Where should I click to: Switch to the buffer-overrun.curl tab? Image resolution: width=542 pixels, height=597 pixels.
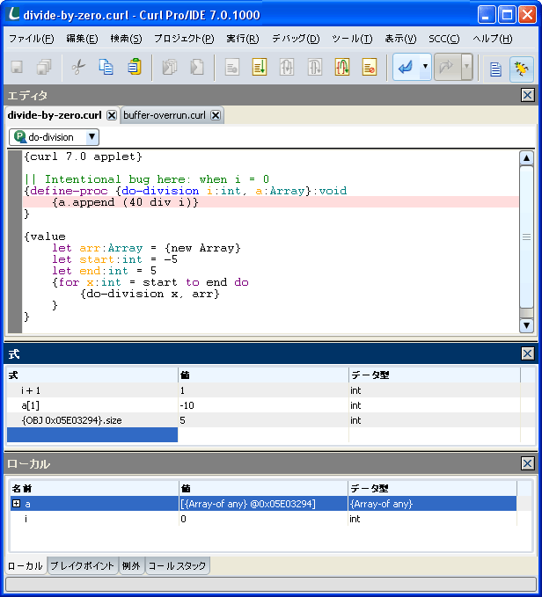pos(165,115)
